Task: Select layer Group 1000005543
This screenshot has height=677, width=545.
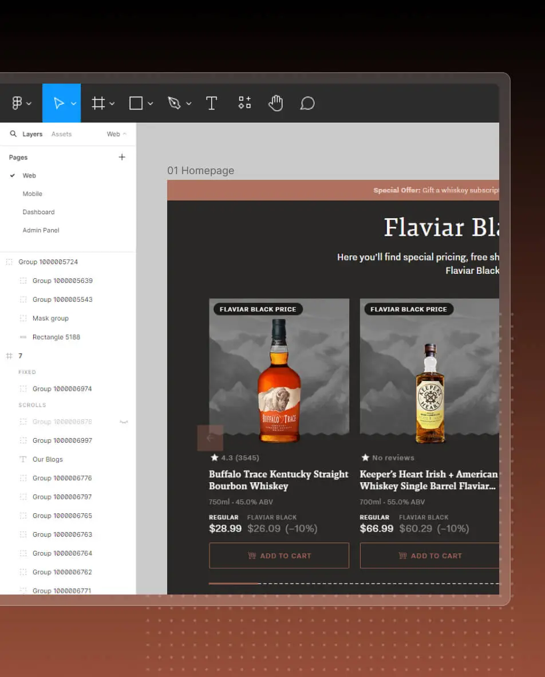Action: click(62, 300)
